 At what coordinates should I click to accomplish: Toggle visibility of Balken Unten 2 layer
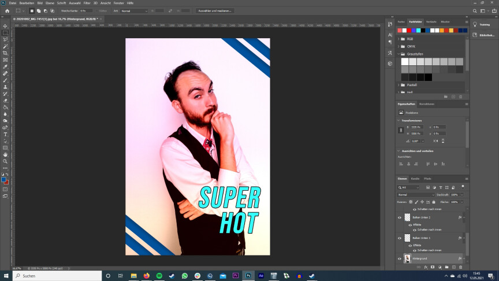(400, 217)
